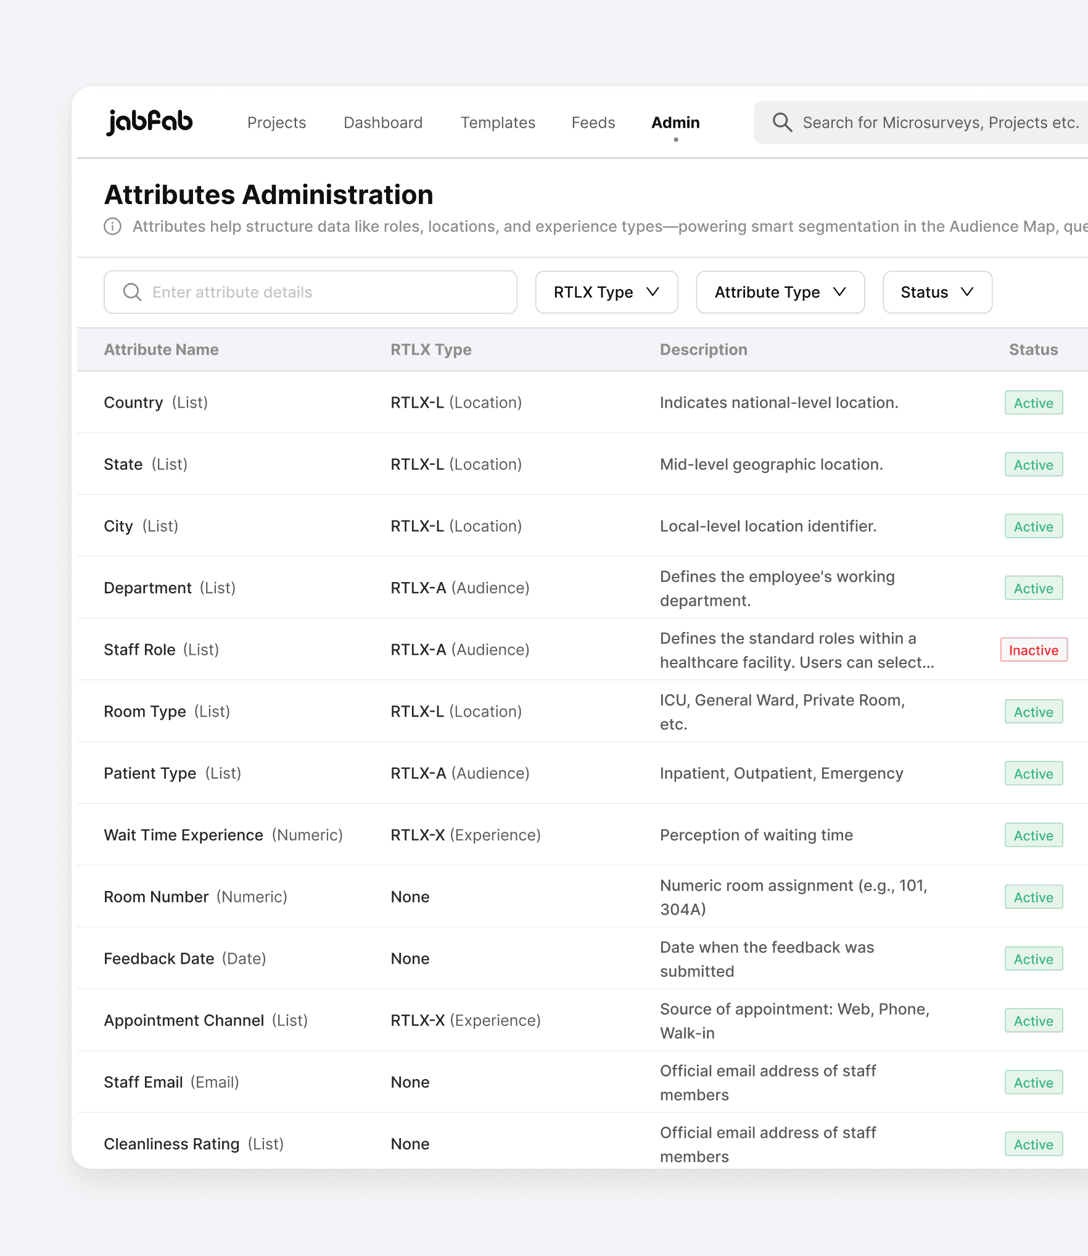Open the Dashboard tab

pyautogui.click(x=383, y=123)
